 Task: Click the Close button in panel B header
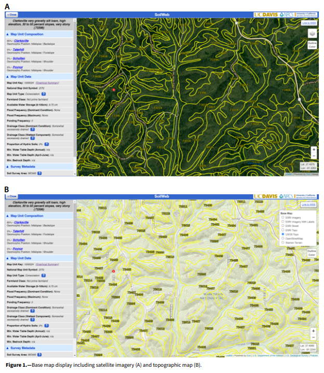pyautogui.click(x=12, y=196)
